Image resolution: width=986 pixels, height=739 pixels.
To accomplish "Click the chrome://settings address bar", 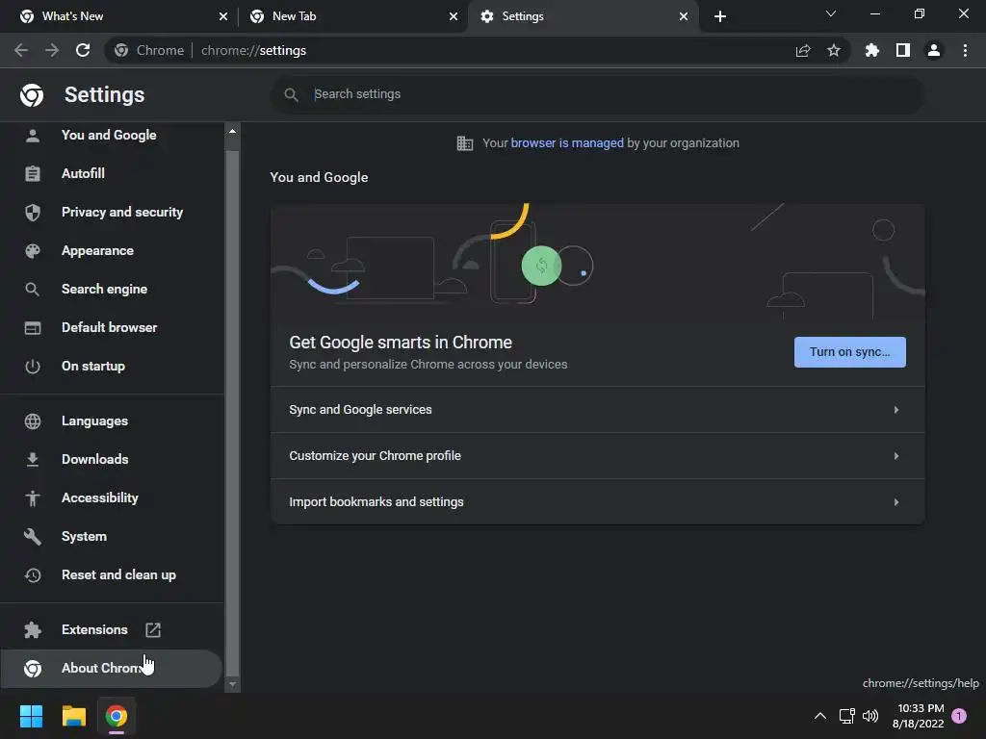I will [x=478, y=50].
